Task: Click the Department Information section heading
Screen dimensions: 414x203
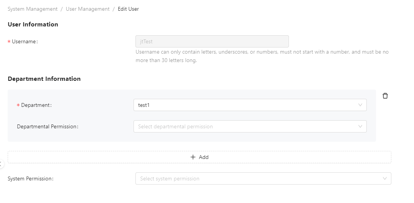Action: [44, 79]
